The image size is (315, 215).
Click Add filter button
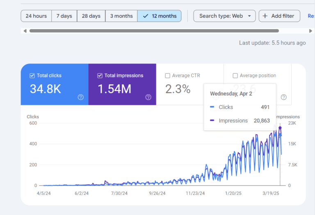(x=279, y=16)
